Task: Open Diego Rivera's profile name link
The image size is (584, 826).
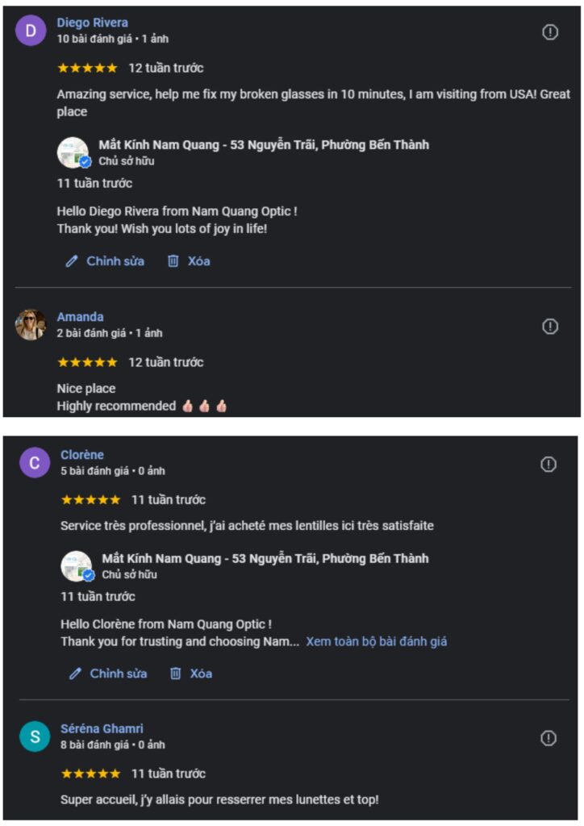Action: click(x=92, y=23)
